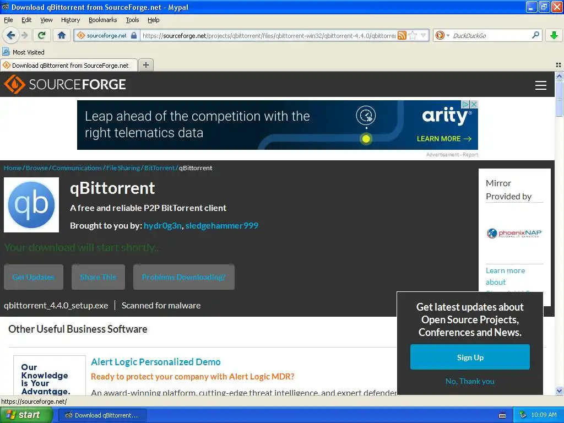Click the search magnifier icon
This screenshot has width=564, height=423.
(535, 35)
